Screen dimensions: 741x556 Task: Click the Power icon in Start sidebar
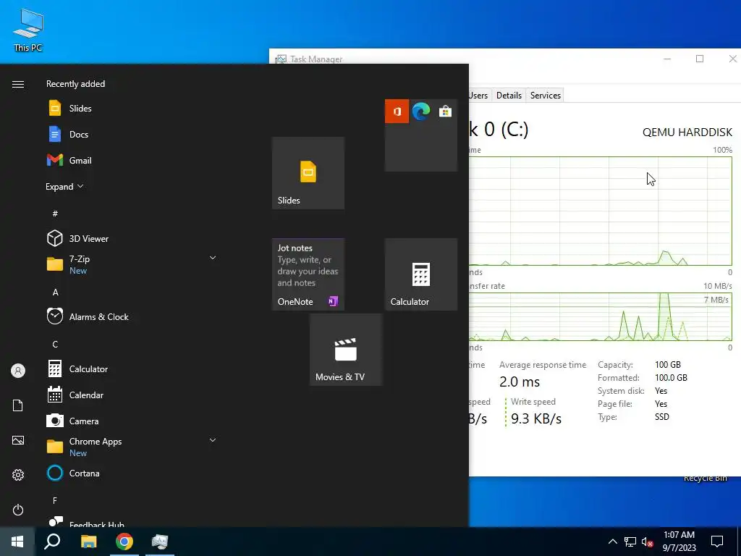click(18, 510)
